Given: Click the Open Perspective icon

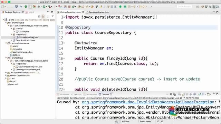Looking at the screenshot, I should click(198, 7).
